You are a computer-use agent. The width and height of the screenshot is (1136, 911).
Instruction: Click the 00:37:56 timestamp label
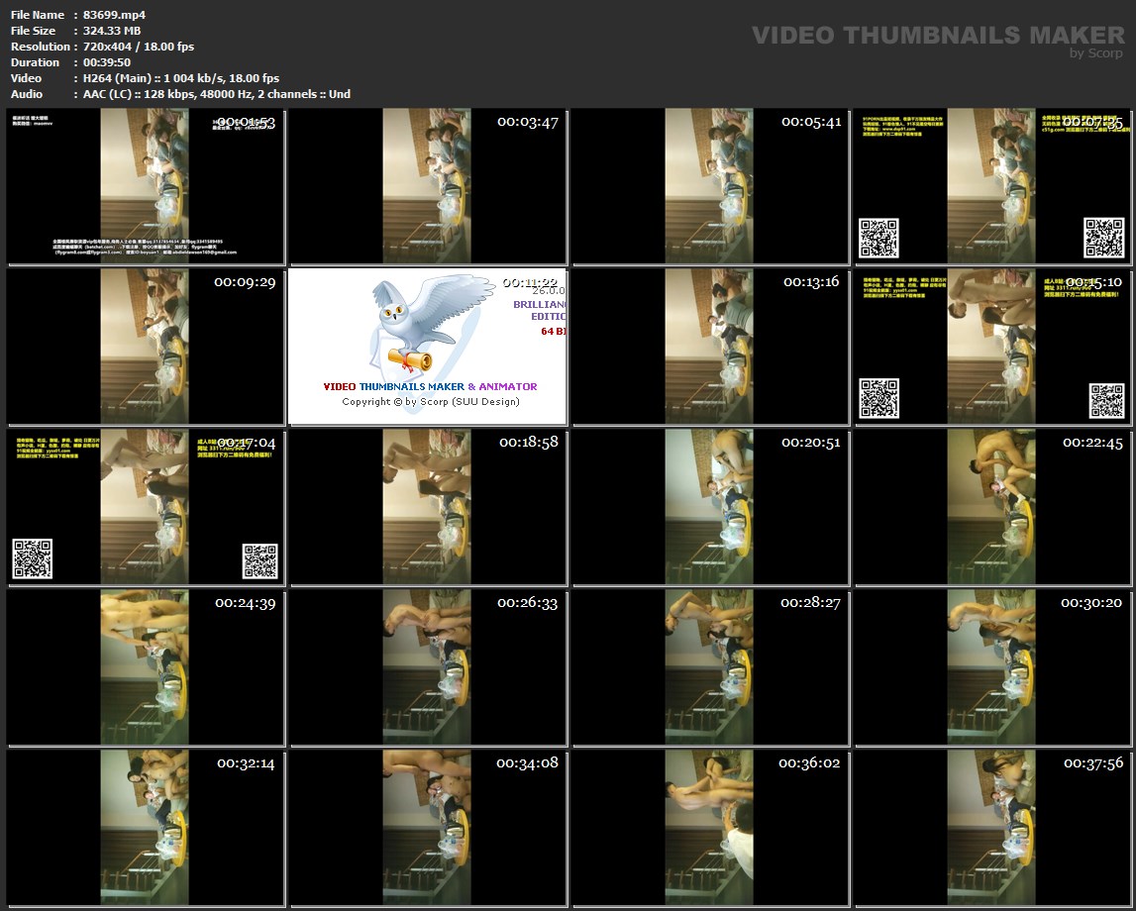[x=1092, y=763]
